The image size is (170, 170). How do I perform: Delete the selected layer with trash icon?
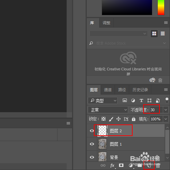pyautogui.click(x=158, y=166)
